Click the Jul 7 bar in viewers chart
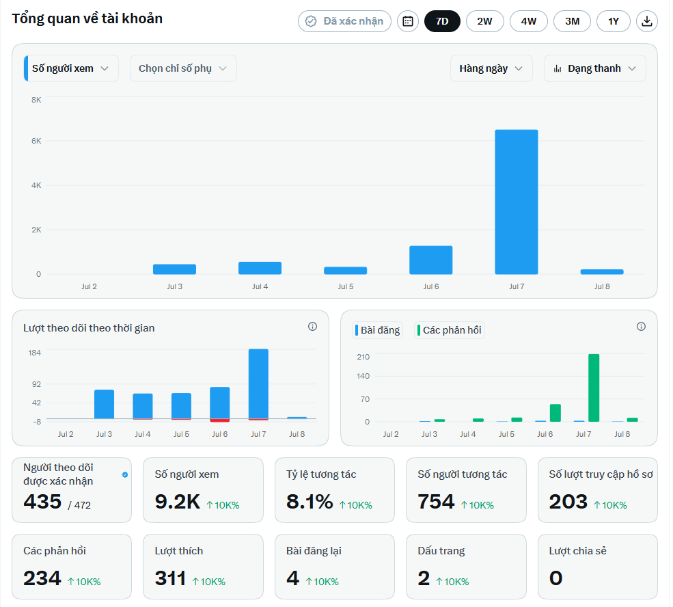The height and width of the screenshot is (607, 673). (517, 202)
